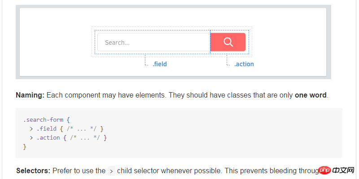Viewport: 359px width, 179px height.
Task: Click the blue .field label
Action: pyautogui.click(x=160, y=64)
